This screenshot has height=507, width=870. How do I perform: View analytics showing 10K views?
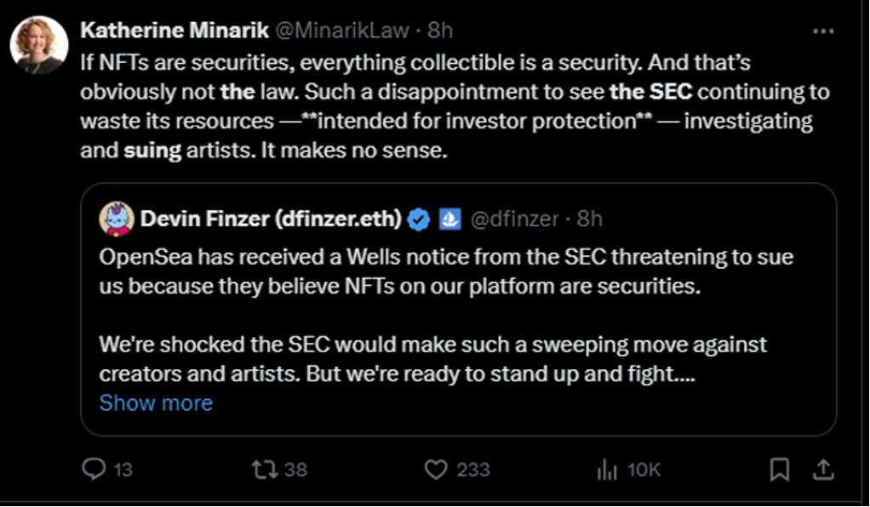(607, 469)
